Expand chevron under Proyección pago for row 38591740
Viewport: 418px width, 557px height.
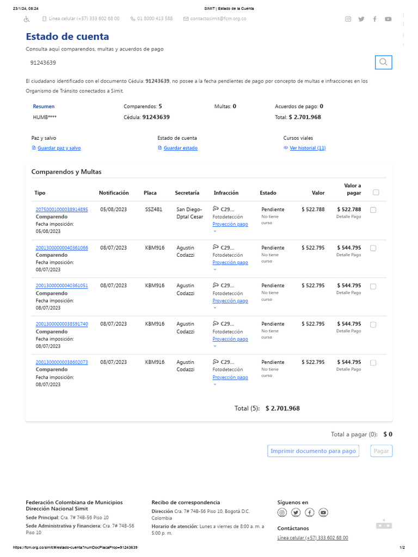[214, 346]
